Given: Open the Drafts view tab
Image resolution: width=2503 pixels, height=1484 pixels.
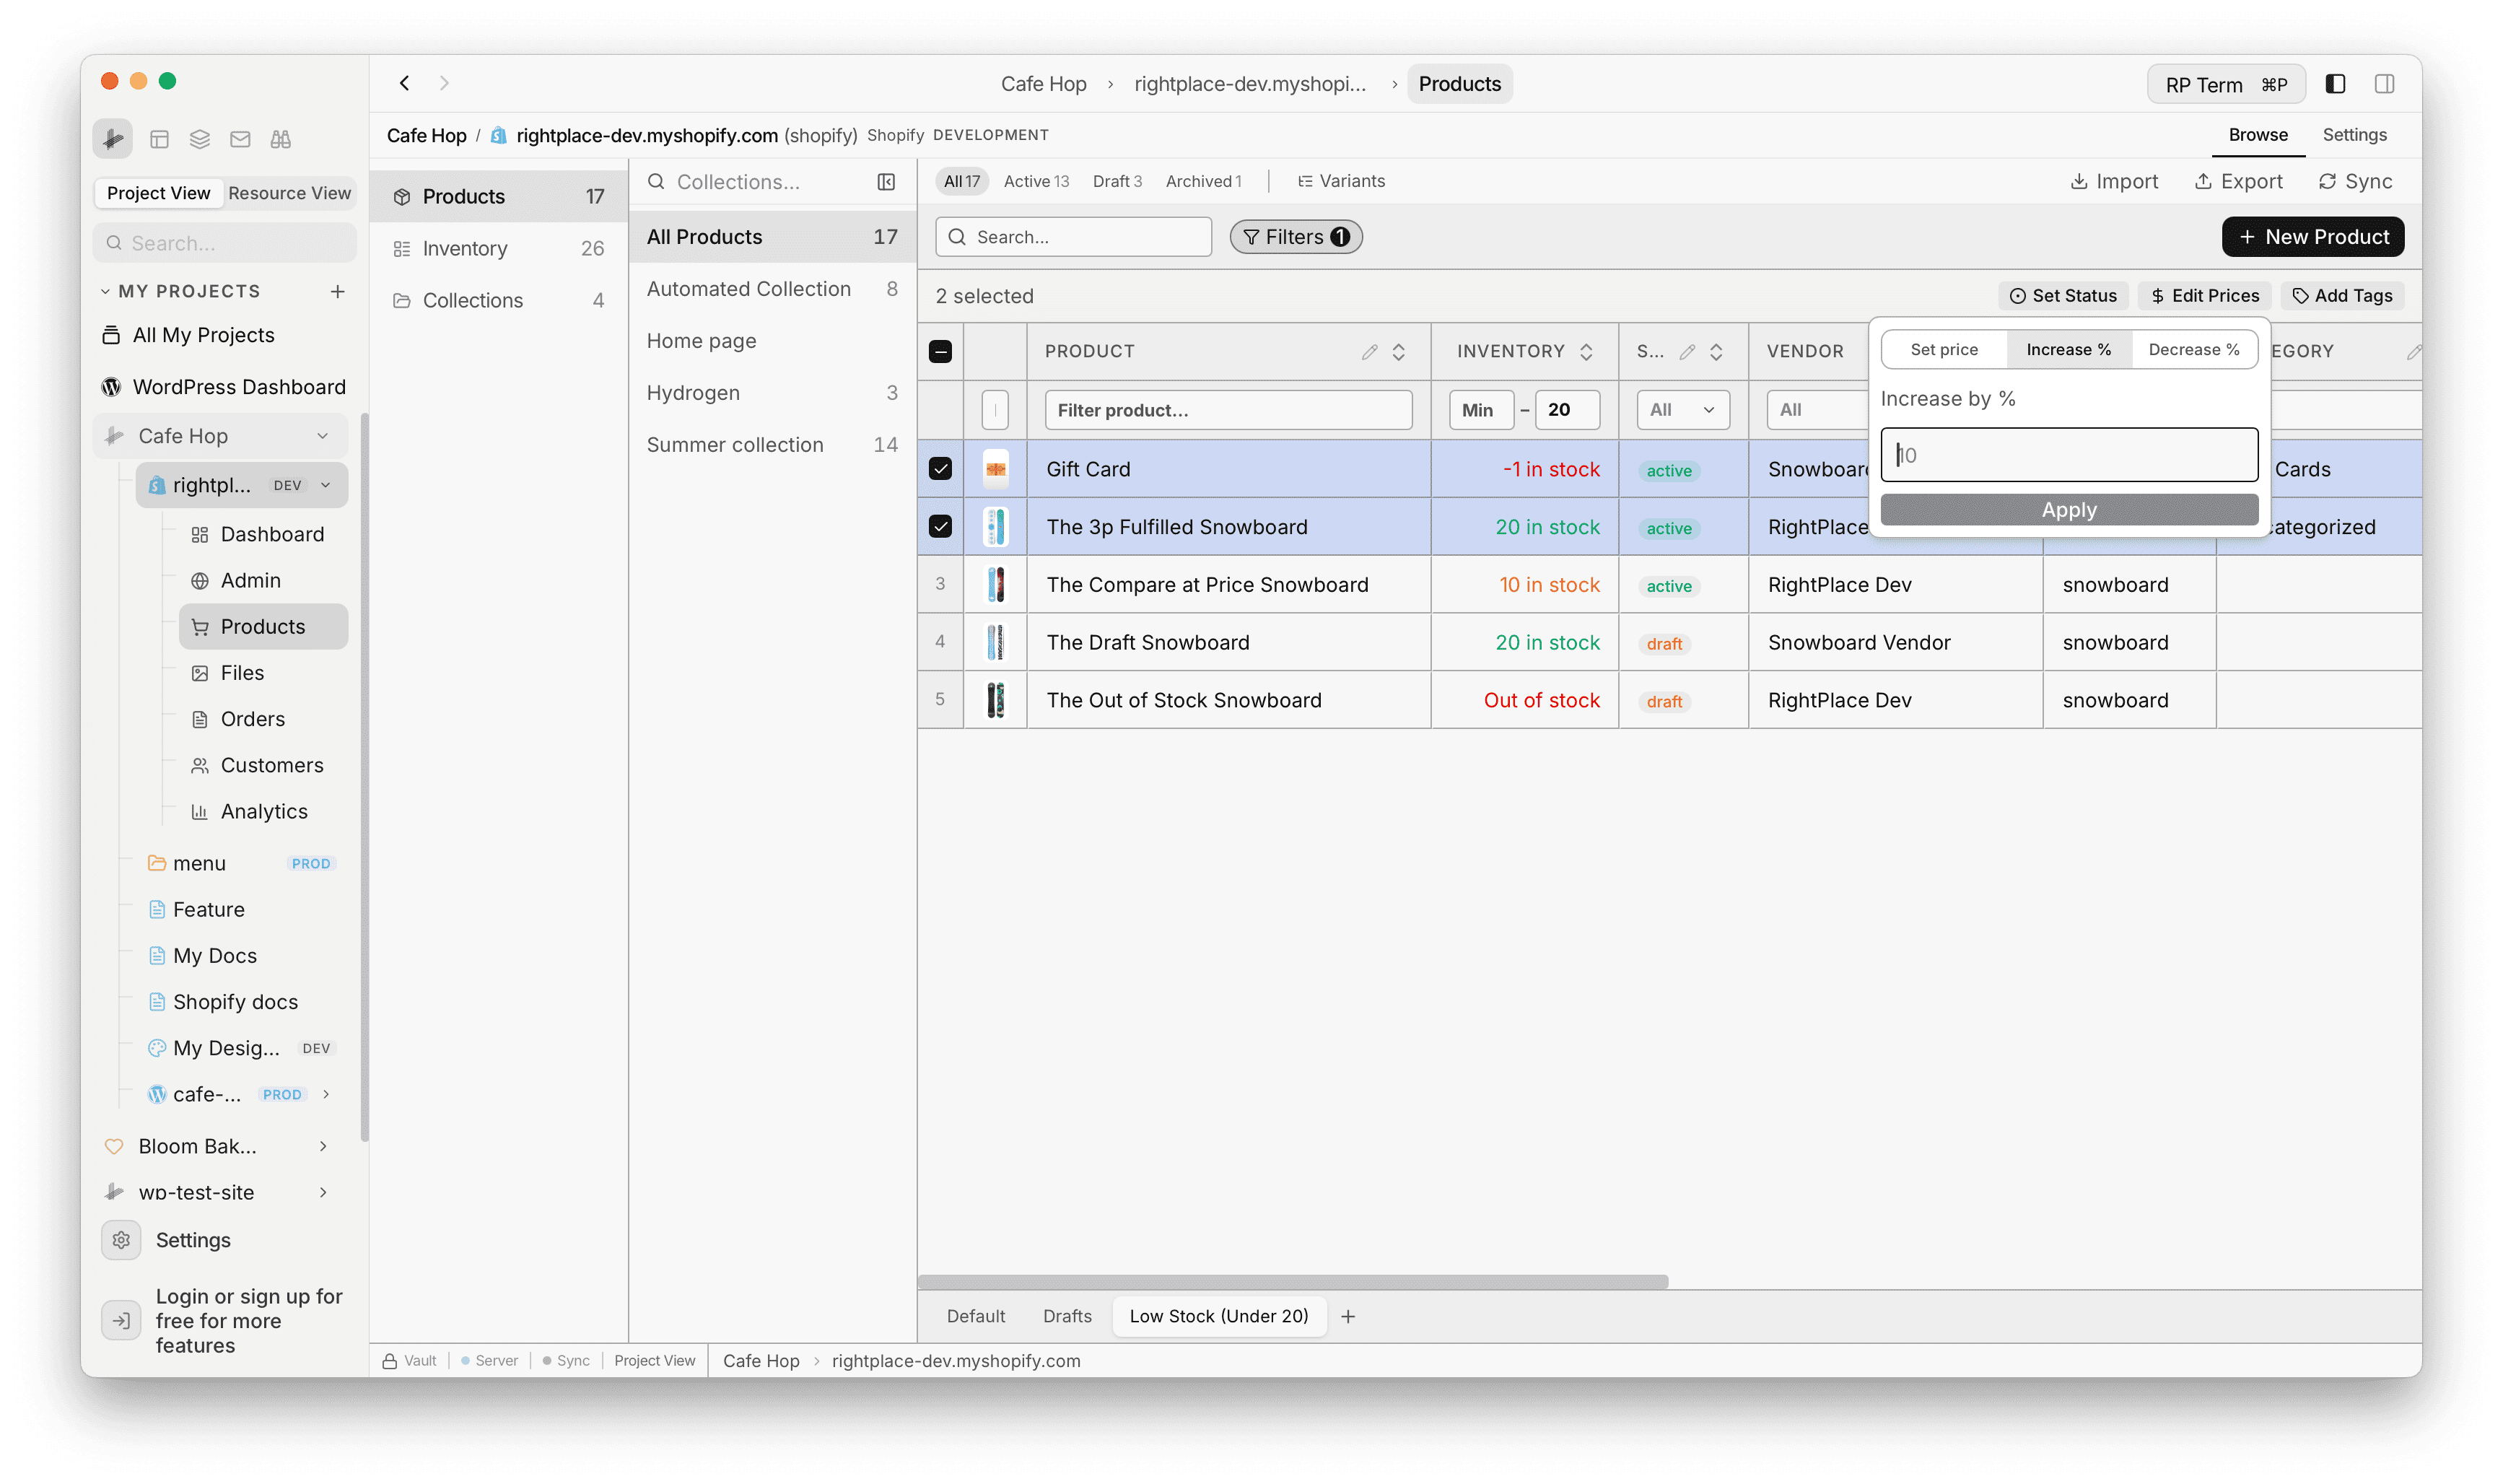Looking at the screenshot, I should click(1067, 1316).
